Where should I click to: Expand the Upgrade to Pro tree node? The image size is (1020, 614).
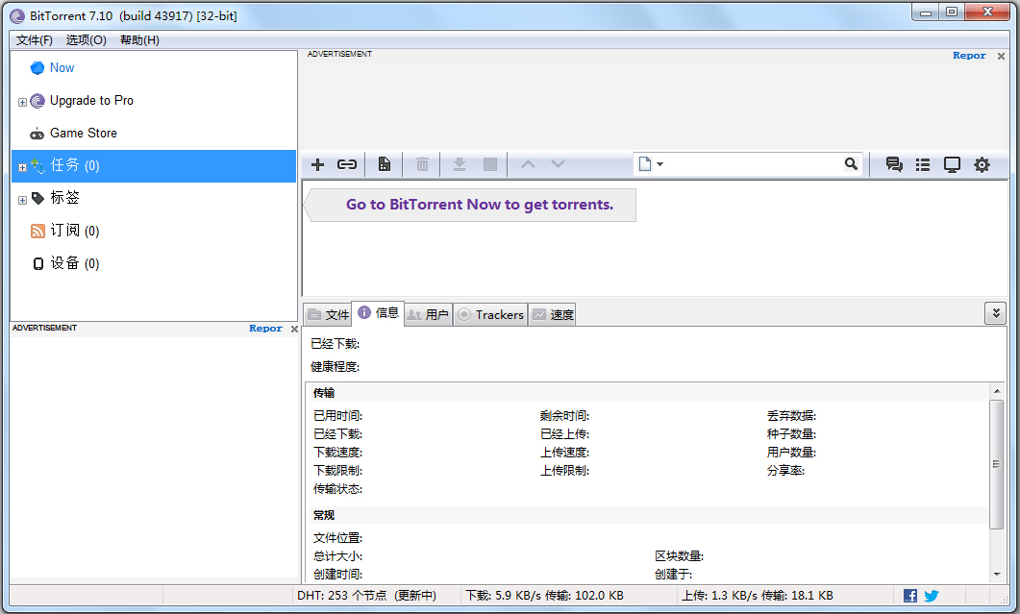tap(22, 102)
